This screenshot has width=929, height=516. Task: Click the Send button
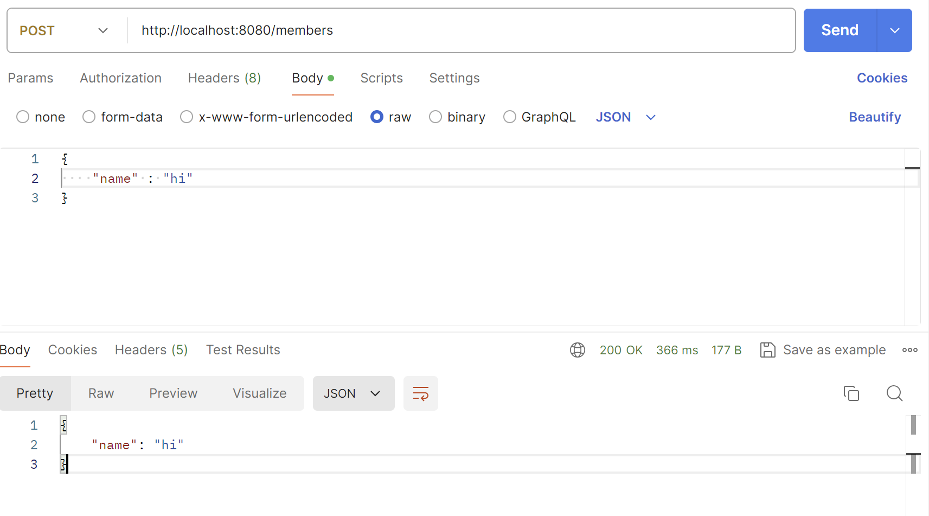[x=840, y=30]
